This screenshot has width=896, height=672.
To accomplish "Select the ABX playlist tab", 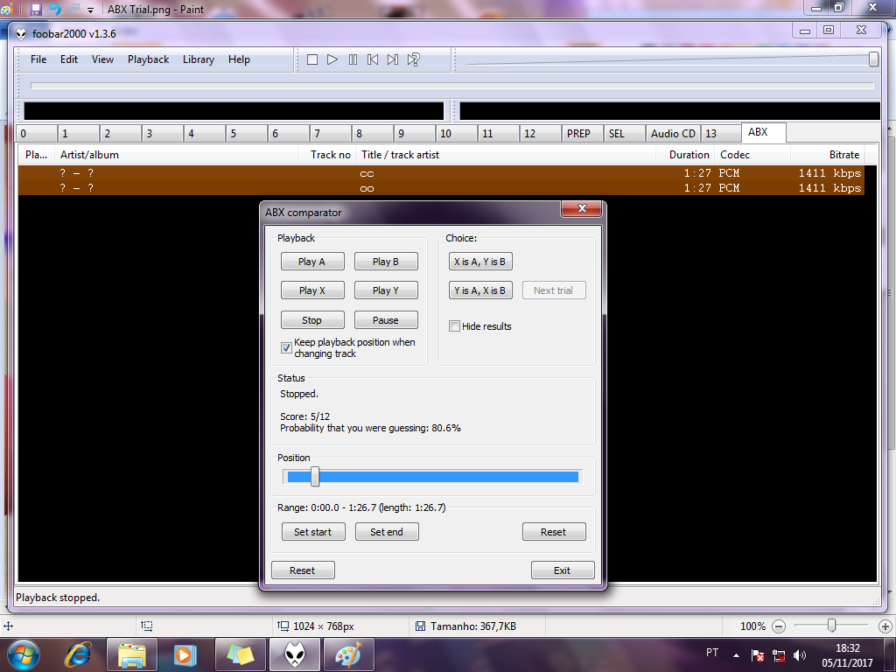I will pyautogui.click(x=763, y=132).
